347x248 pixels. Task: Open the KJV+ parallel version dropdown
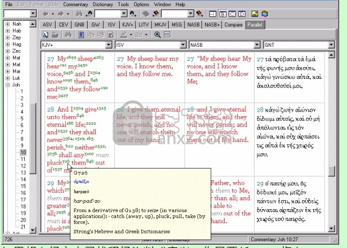(x=109, y=45)
